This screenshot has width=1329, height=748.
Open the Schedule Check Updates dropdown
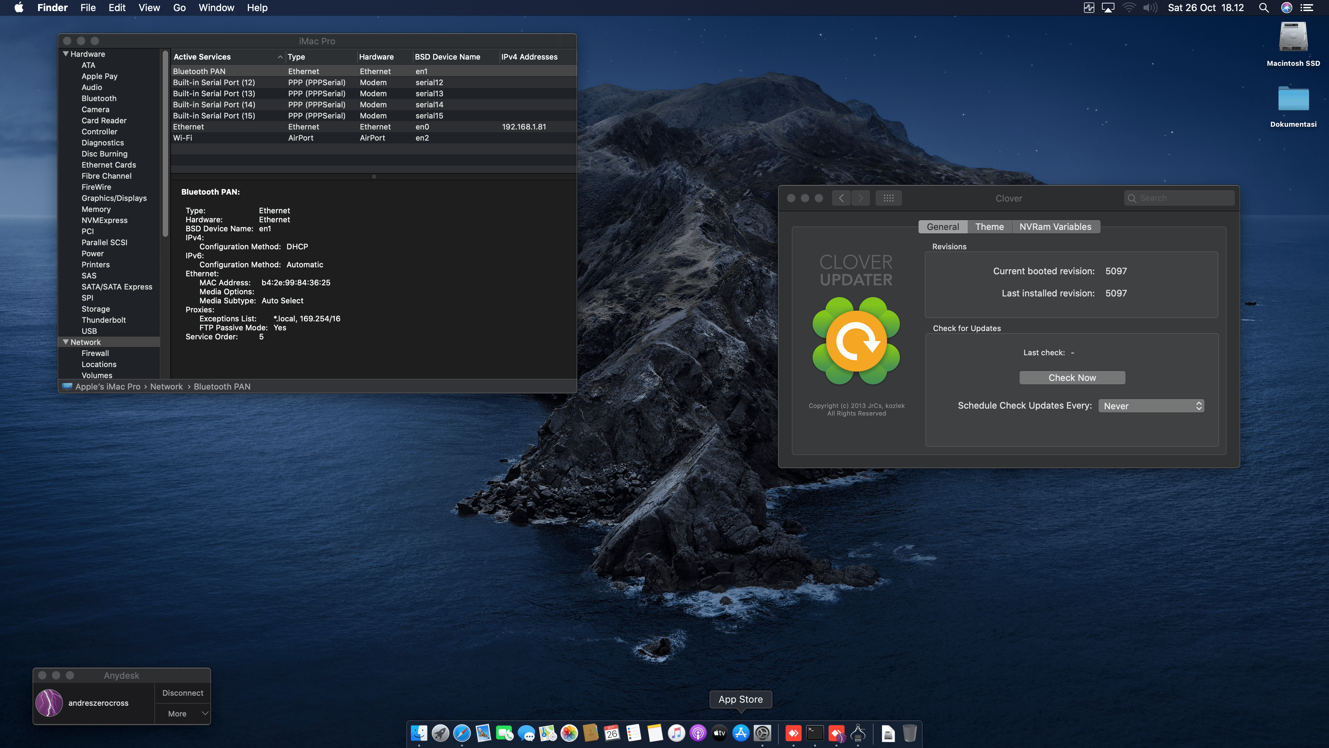[1150, 406]
